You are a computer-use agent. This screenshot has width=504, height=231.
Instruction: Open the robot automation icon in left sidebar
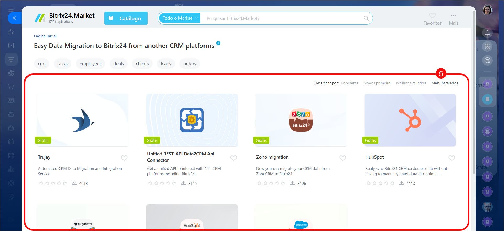[x=11, y=114]
